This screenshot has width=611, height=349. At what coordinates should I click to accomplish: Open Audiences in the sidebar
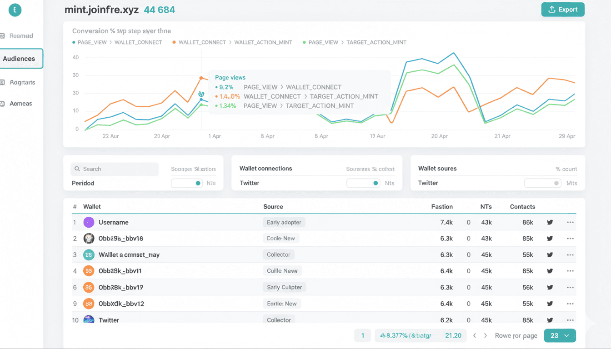[x=19, y=59]
